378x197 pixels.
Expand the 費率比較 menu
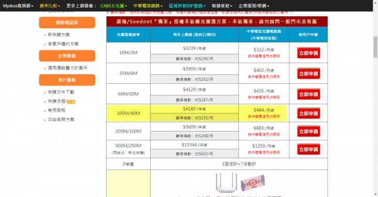coord(50,6)
